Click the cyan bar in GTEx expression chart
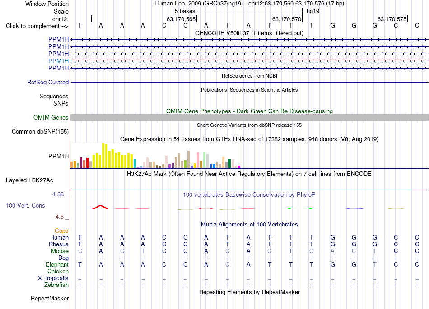This screenshot has height=309, width=429. point(135,163)
